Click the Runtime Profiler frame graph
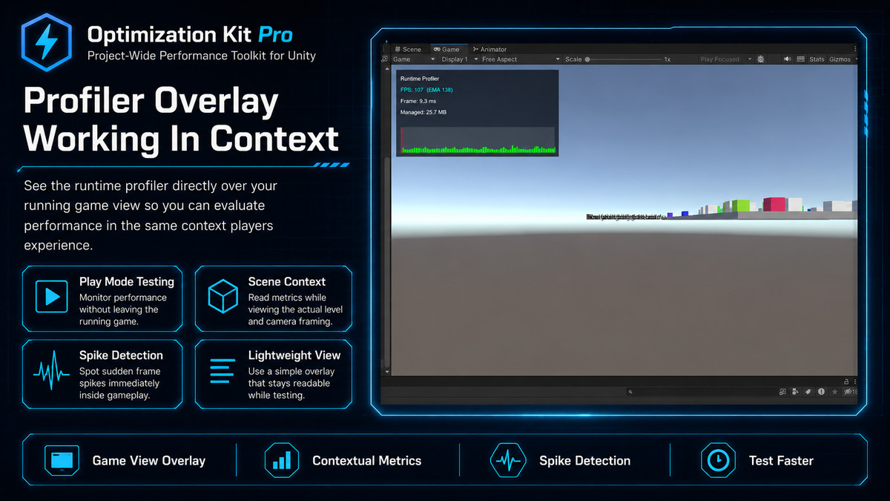 coord(477,140)
